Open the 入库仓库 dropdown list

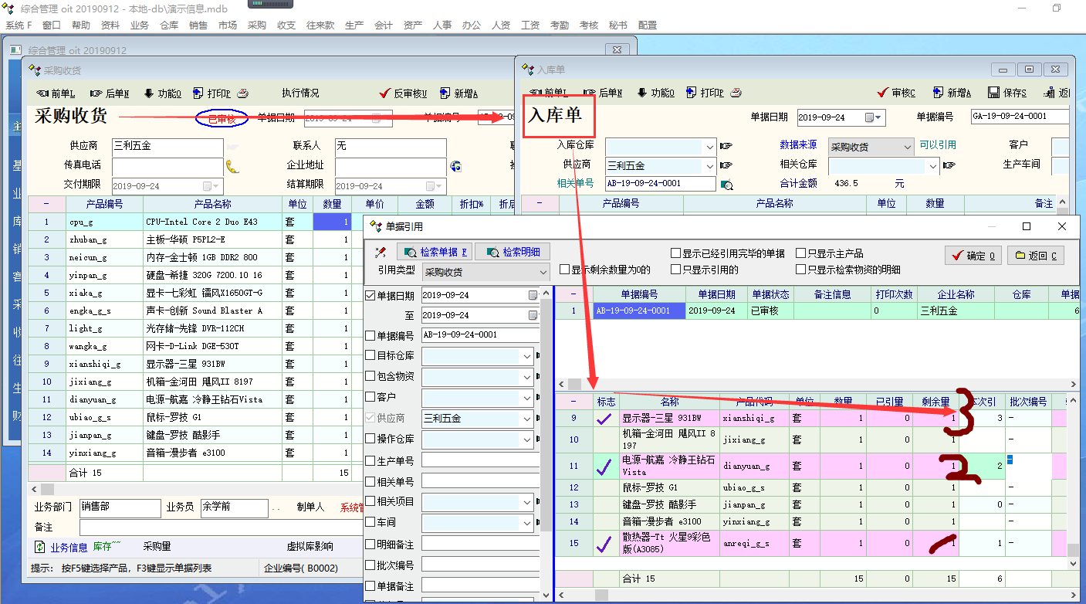[710, 146]
